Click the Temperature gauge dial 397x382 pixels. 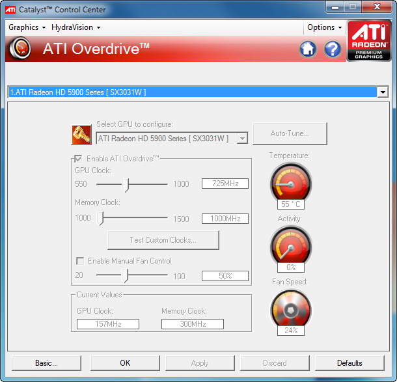290,183
